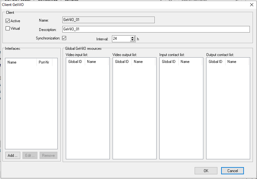
Task: Click the Description text field
Action: pos(156,29)
